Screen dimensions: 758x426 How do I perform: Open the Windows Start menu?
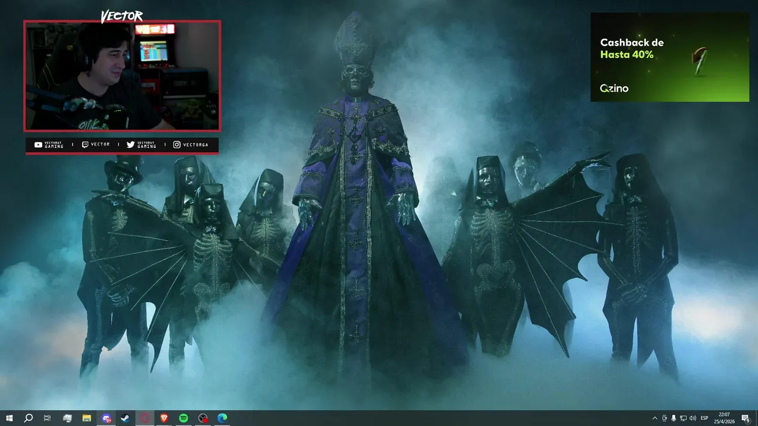(9, 418)
